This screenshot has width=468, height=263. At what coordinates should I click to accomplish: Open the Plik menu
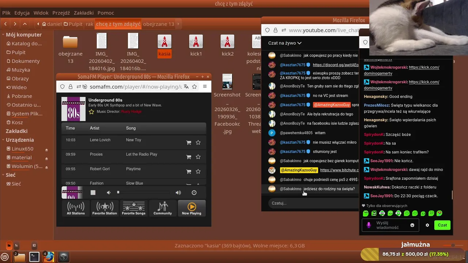coord(6,13)
